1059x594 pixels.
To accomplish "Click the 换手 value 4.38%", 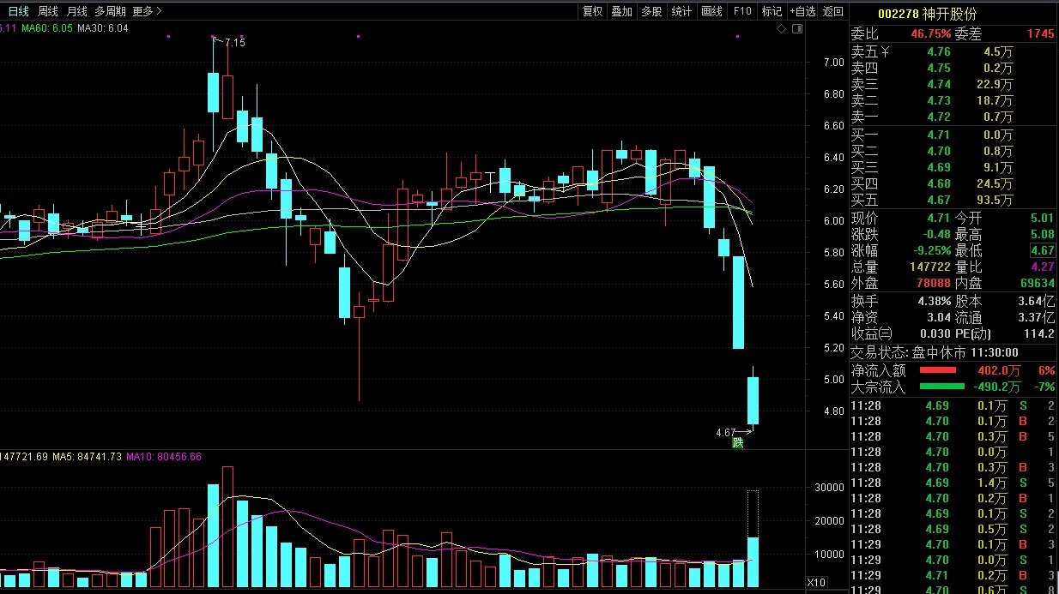I will pos(934,301).
